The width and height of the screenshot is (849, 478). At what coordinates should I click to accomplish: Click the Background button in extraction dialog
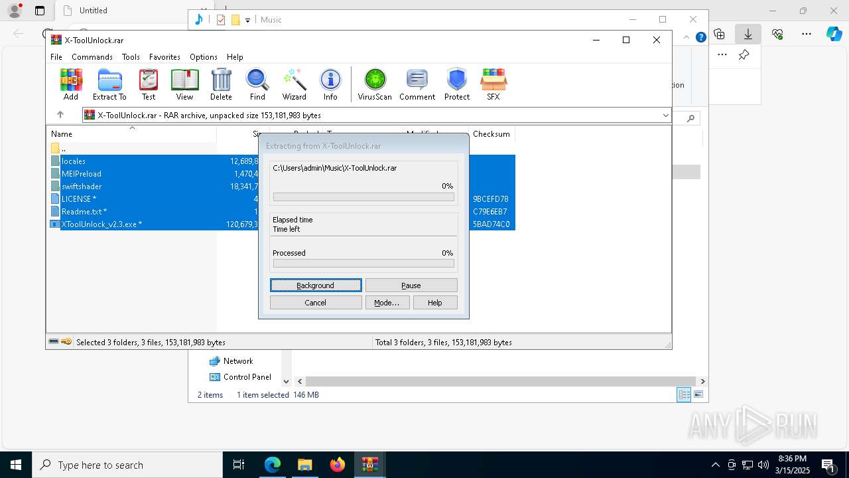click(316, 285)
